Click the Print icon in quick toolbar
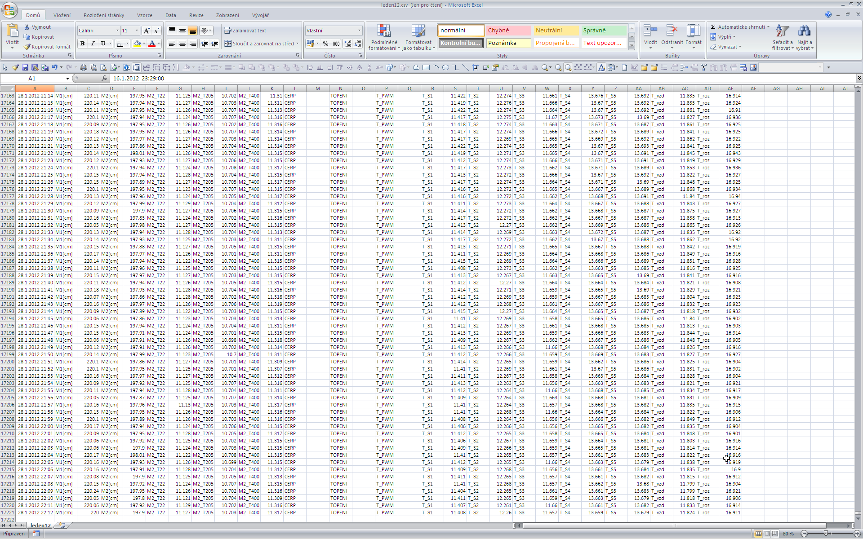This screenshot has width=863, height=539. pos(83,67)
